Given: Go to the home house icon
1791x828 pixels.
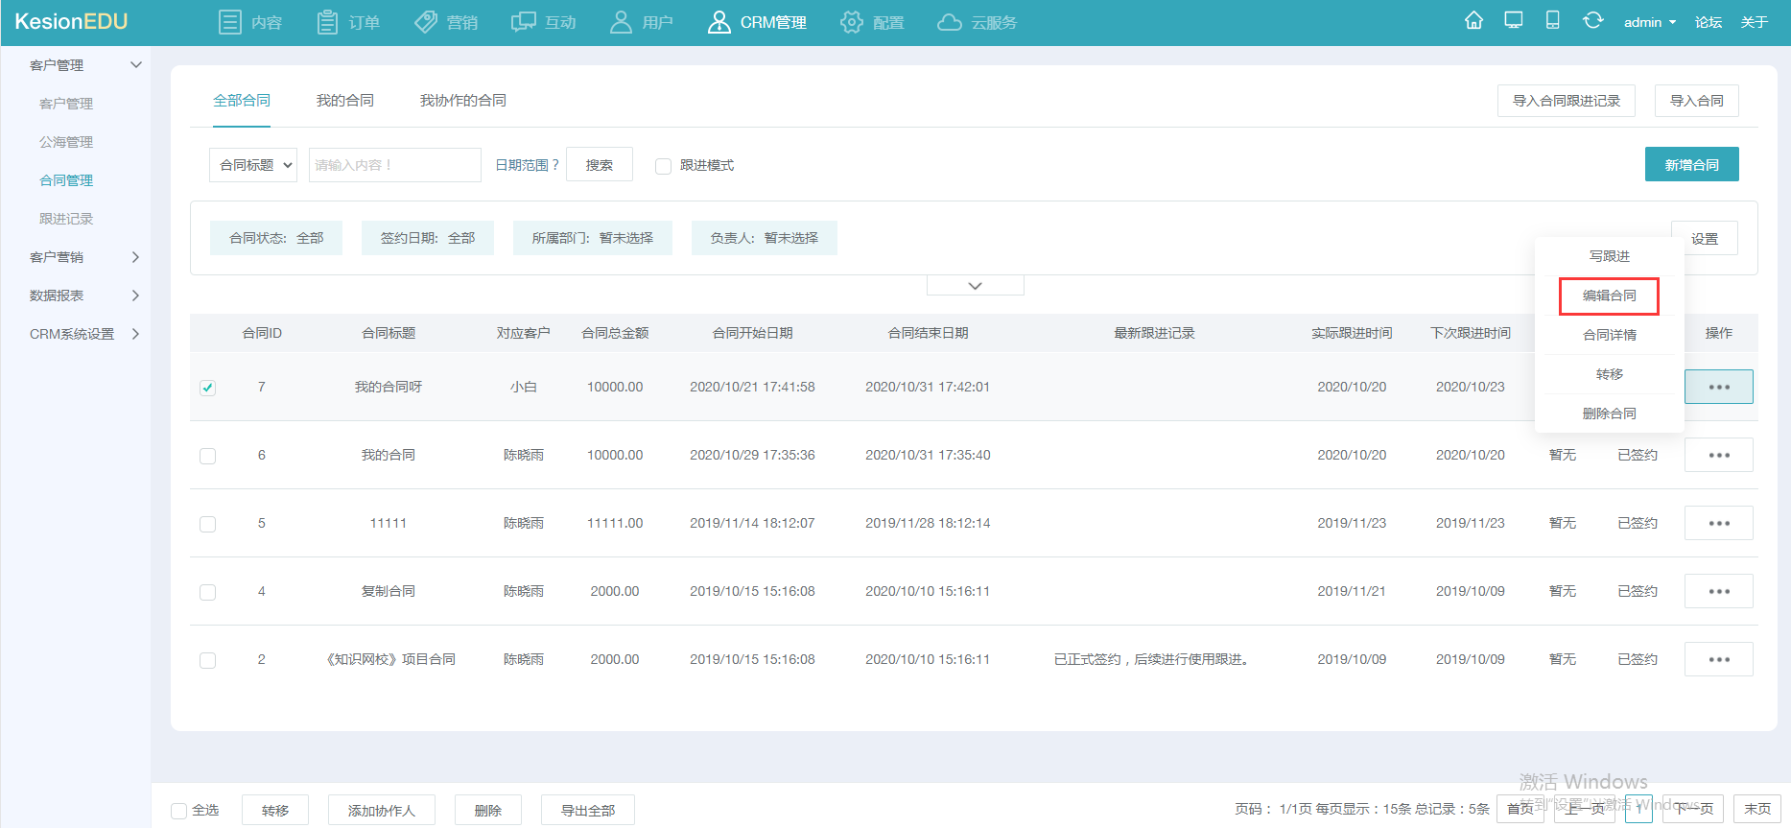Looking at the screenshot, I should [1474, 20].
